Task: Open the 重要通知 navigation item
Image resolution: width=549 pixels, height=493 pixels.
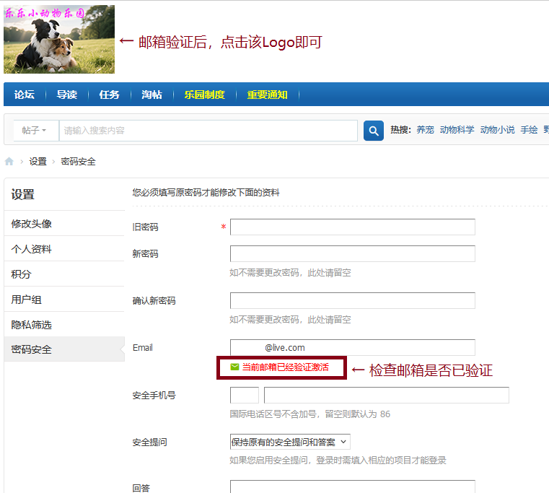Action: pos(267,95)
